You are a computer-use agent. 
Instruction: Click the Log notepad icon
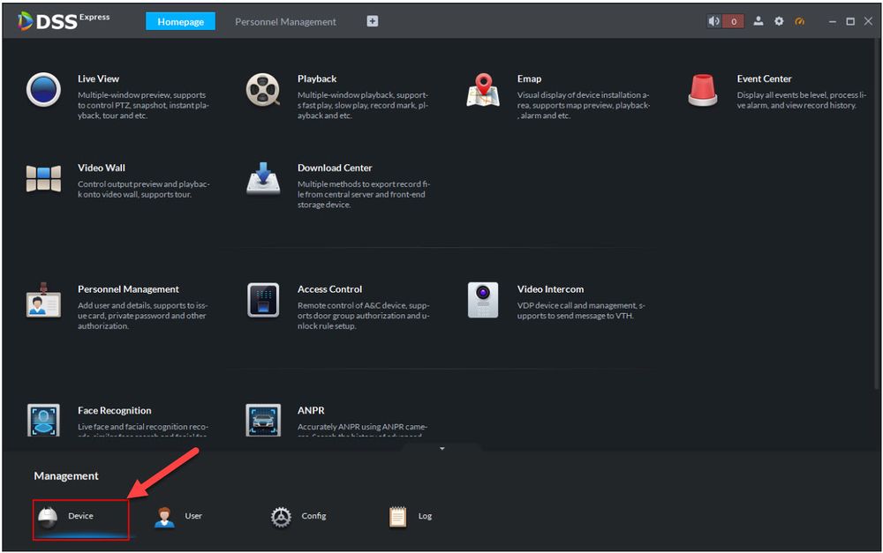tap(397, 517)
